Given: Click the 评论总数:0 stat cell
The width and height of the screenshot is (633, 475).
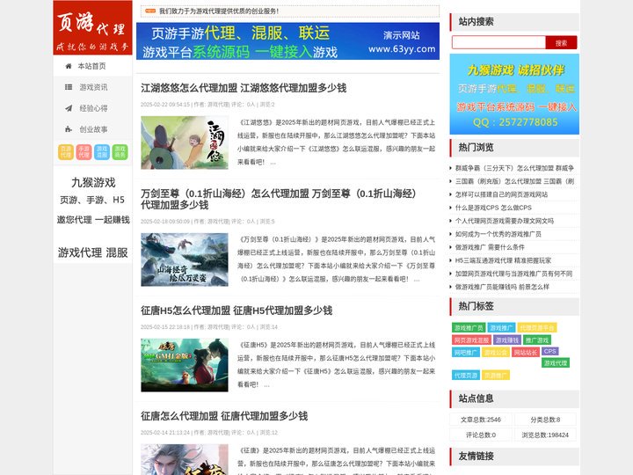Looking at the screenshot, I should point(481,435).
